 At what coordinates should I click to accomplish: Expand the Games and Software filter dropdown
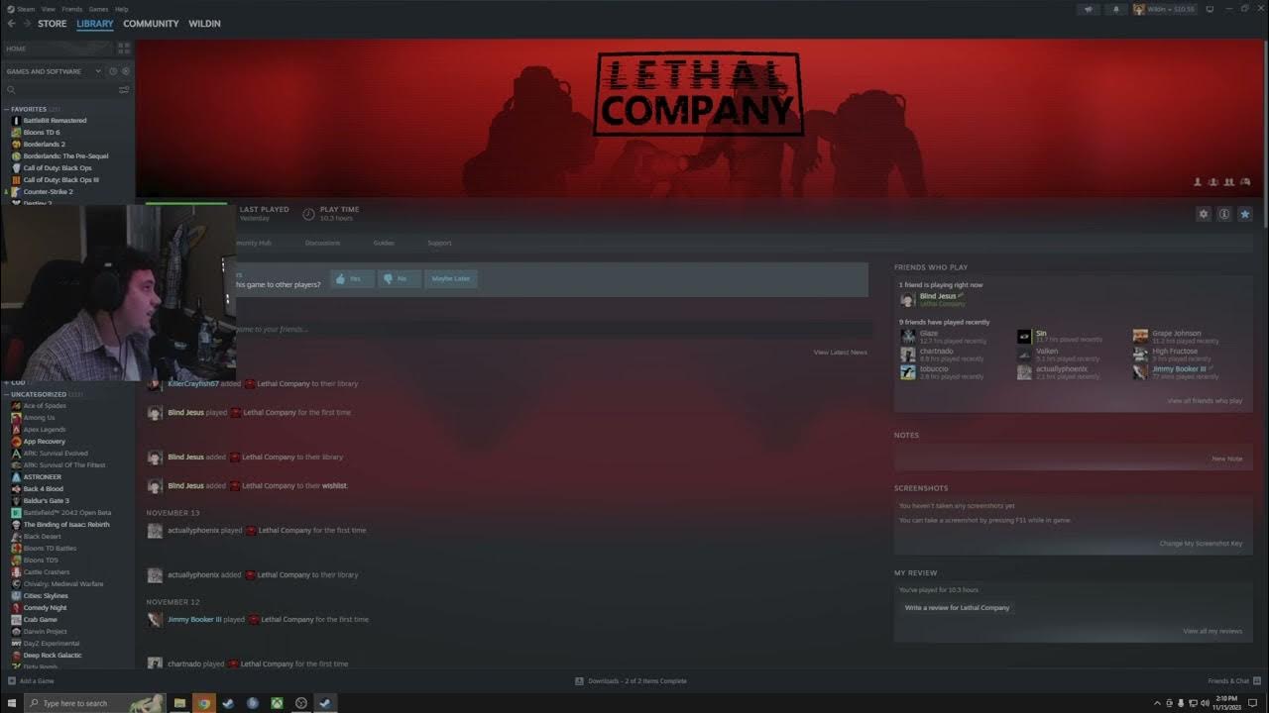pyautogui.click(x=54, y=71)
